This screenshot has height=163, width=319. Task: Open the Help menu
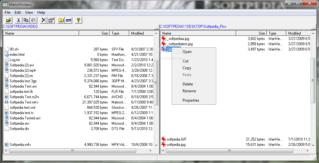(41, 12)
